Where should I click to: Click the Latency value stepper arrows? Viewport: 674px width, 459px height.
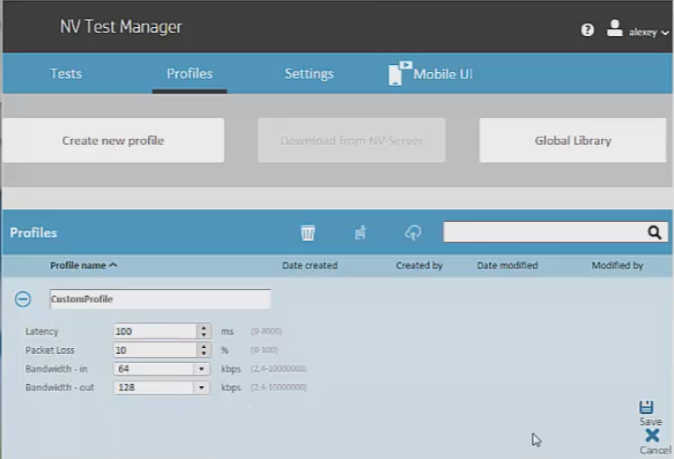click(204, 332)
